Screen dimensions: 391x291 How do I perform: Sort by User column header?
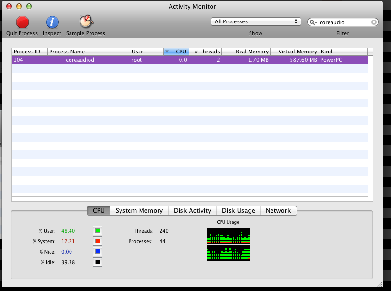point(147,52)
